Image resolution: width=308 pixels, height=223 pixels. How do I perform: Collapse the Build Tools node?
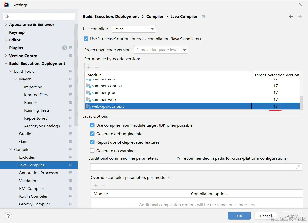point(11,71)
